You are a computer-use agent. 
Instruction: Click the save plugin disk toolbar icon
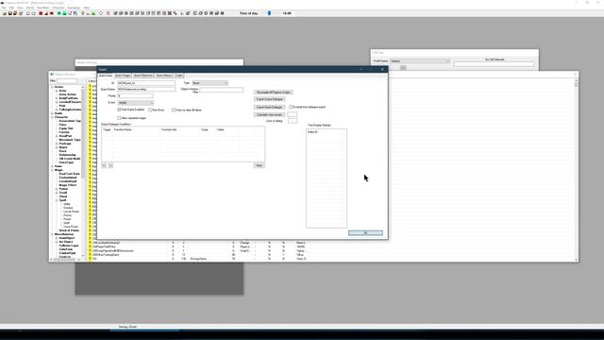pyautogui.click(x=10, y=13)
